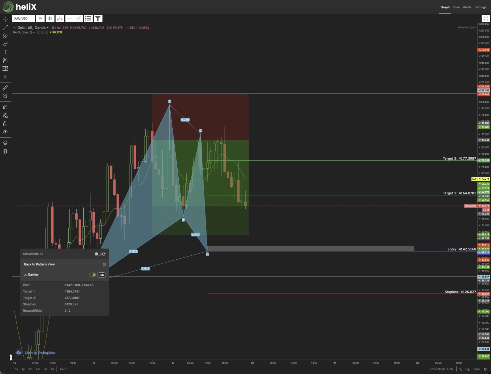Viewport: 491px width, 374px height.
Task: Click the Hide button for Gartley
Action: [x=101, y=275]
